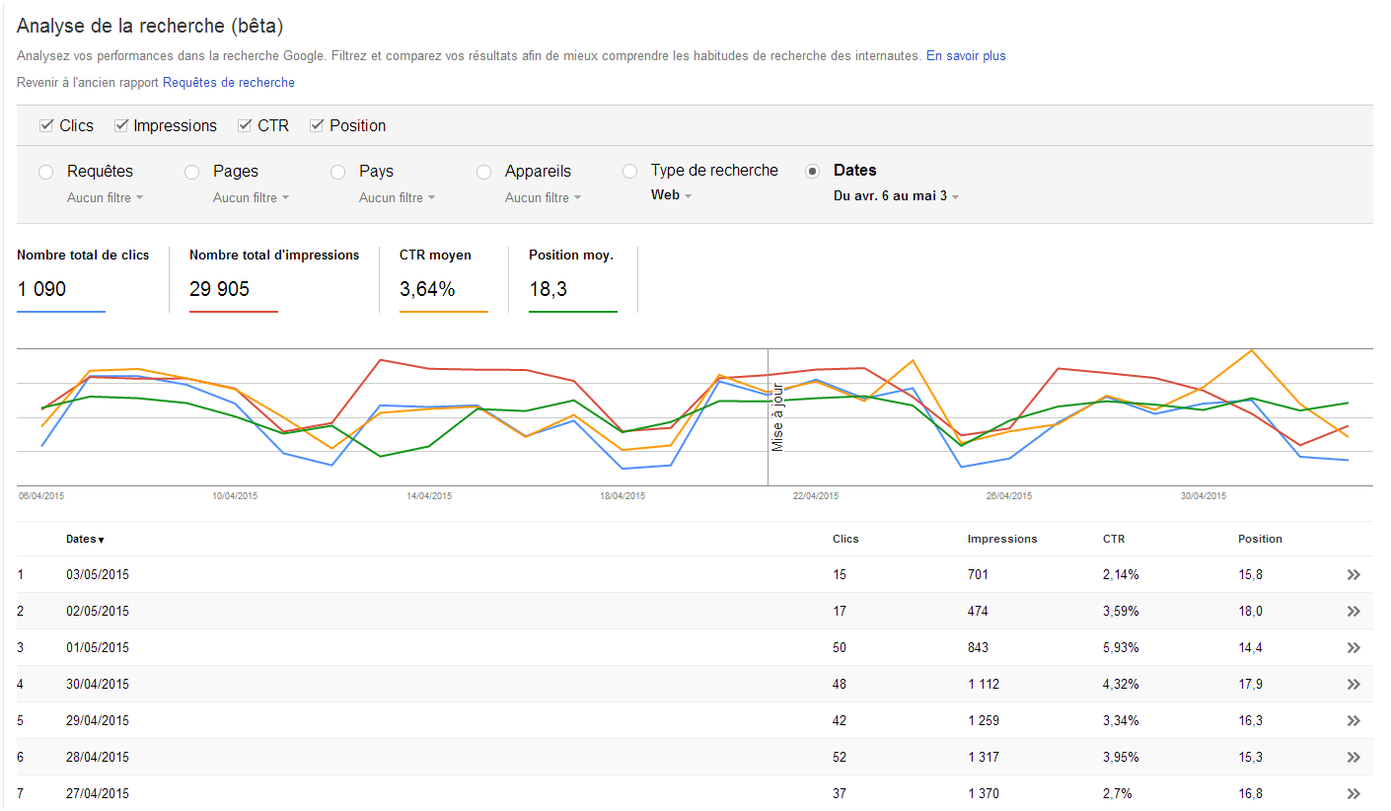The image size is (1391, 811).
Task: Toggle off the CTR metric checkbox
Action: (244, 125)
